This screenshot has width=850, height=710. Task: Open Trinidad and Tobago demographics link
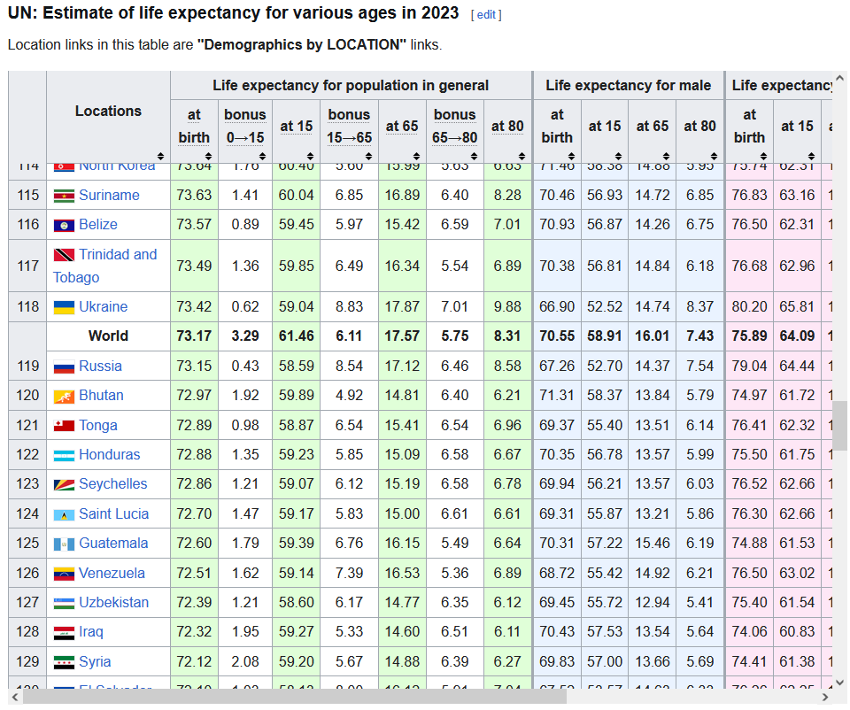point(105,266)
